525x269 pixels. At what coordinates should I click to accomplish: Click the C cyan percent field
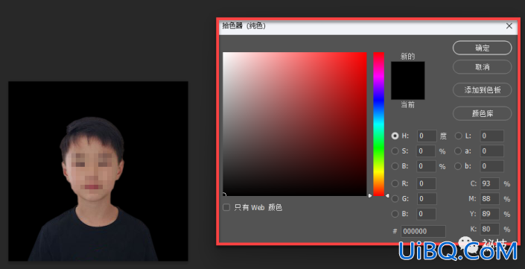490,183
